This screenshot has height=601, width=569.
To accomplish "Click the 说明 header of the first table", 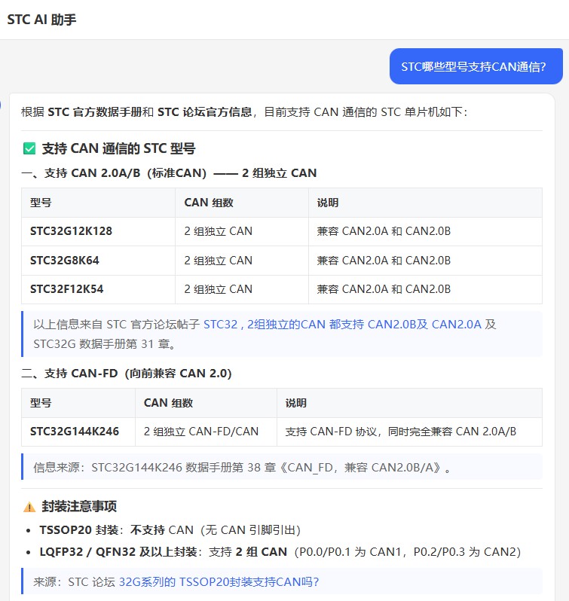I will click(425, 203).
